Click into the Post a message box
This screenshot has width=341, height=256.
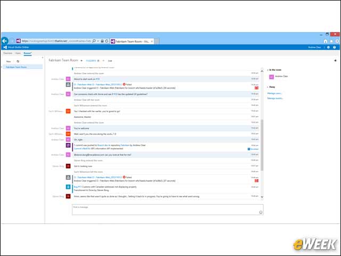pyautogui.click(x=168, y=210)
